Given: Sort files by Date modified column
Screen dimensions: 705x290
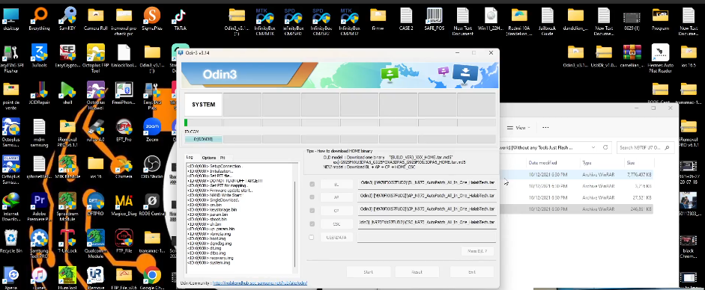Looking at the screenshot, I should coord(542,163).
